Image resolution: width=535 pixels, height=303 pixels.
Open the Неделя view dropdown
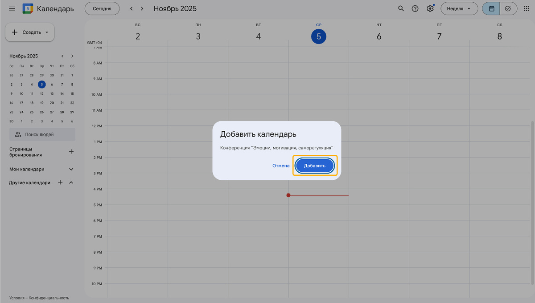point(459,8)
